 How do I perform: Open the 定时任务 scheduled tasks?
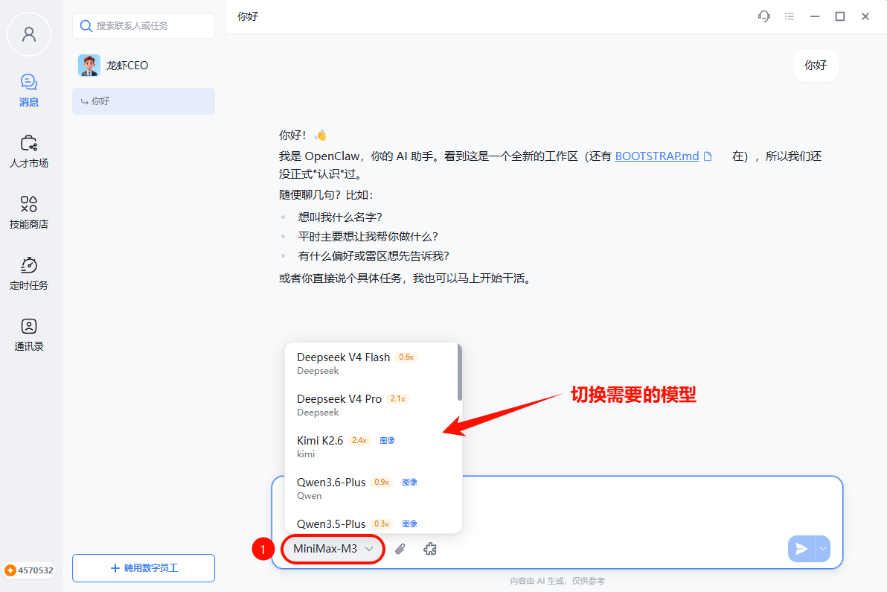(29, 274)
